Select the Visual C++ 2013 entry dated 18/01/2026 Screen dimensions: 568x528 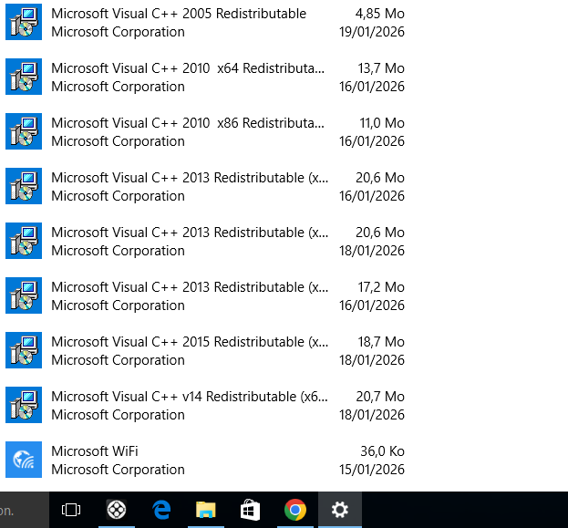190,233
